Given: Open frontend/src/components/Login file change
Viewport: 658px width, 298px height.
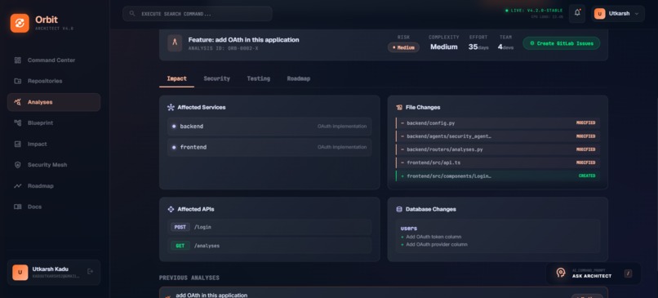Looking at the screenshot, I should coord(498,176).
